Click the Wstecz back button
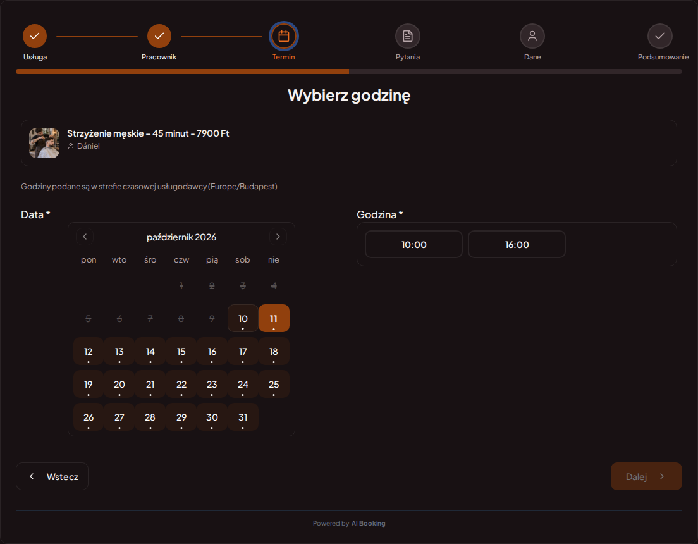698x544 pixels. [52, 476]
